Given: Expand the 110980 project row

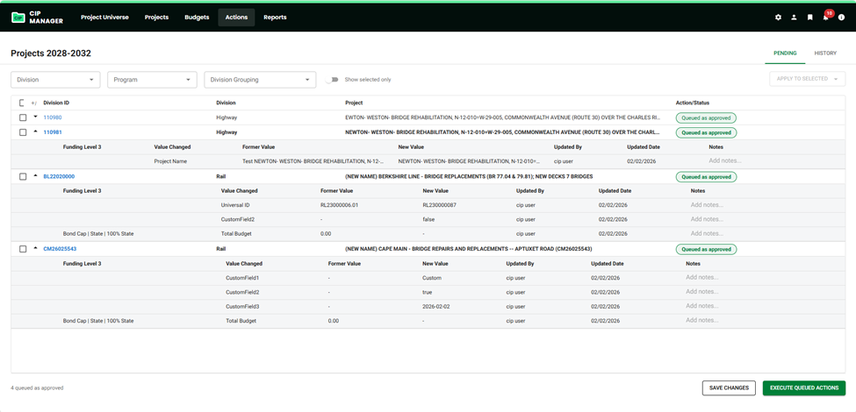Looking at the screenshot, I should [35, 117].
